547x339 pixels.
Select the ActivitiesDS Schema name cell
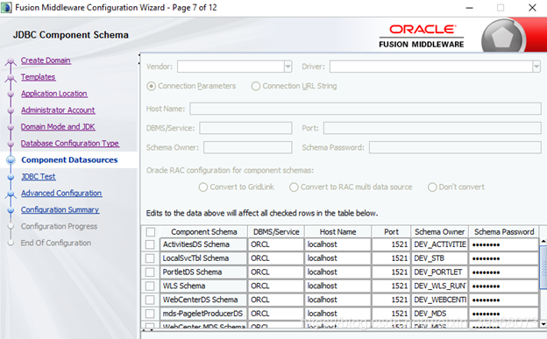(x=203, y=244)
